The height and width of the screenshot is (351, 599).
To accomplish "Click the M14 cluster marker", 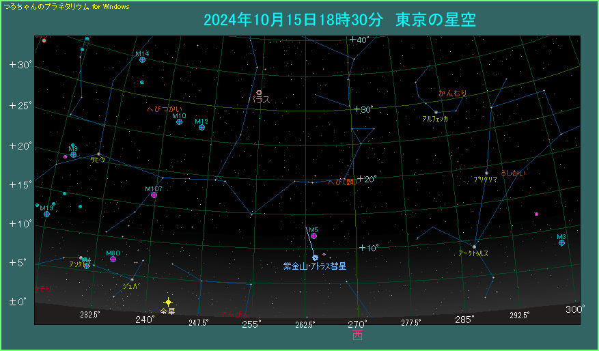I will tap(142, 60).
